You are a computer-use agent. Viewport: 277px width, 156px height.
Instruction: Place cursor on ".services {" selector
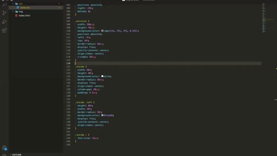click(82, 21)
